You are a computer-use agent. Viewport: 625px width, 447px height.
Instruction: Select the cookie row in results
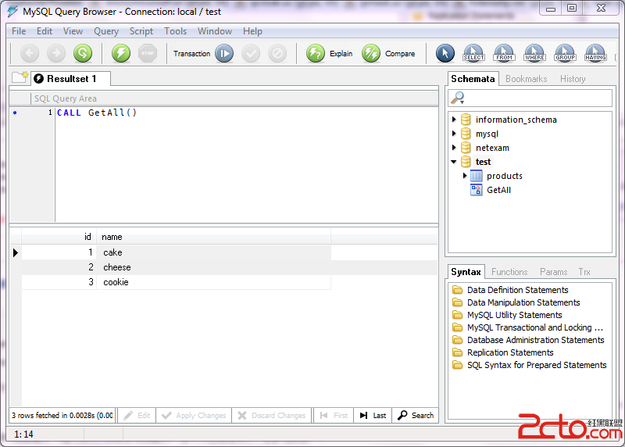pos(177,282)
